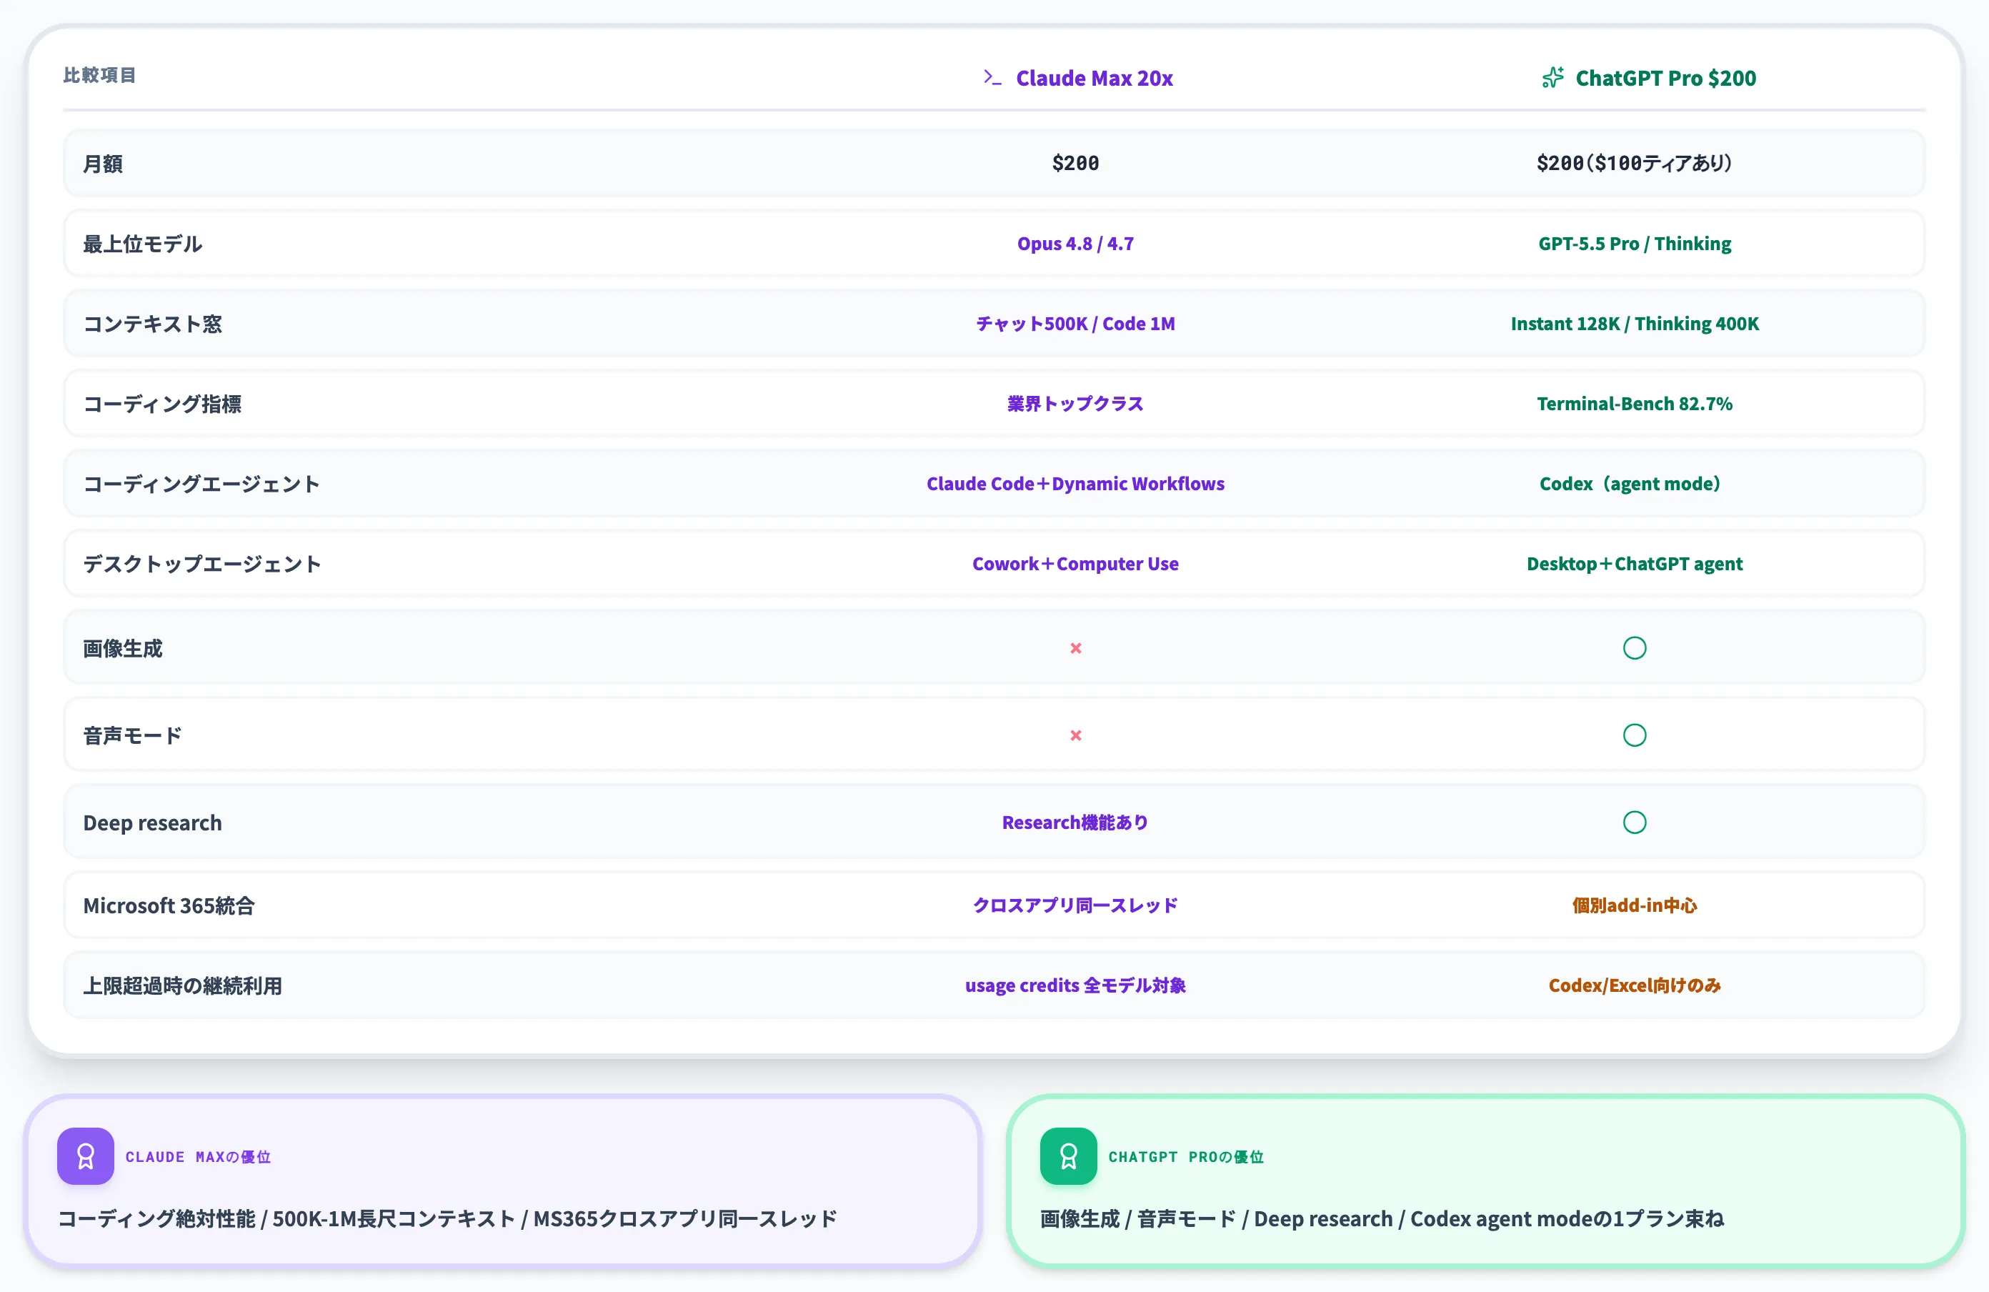Click the 画像生成 row label
Image resolution: width=1989 pixels, height=1292 pixels.
pyautogui.click(x=123, y=650)
